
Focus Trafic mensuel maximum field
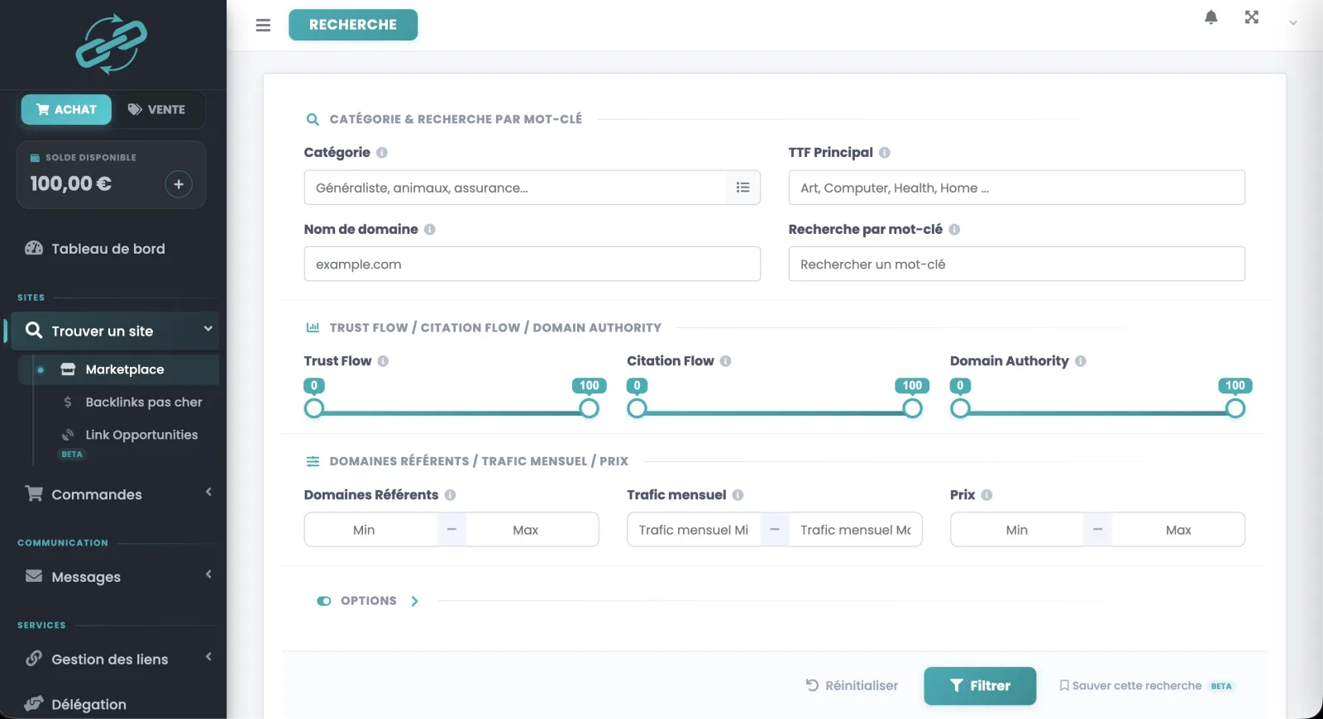[x=856, y=530]
